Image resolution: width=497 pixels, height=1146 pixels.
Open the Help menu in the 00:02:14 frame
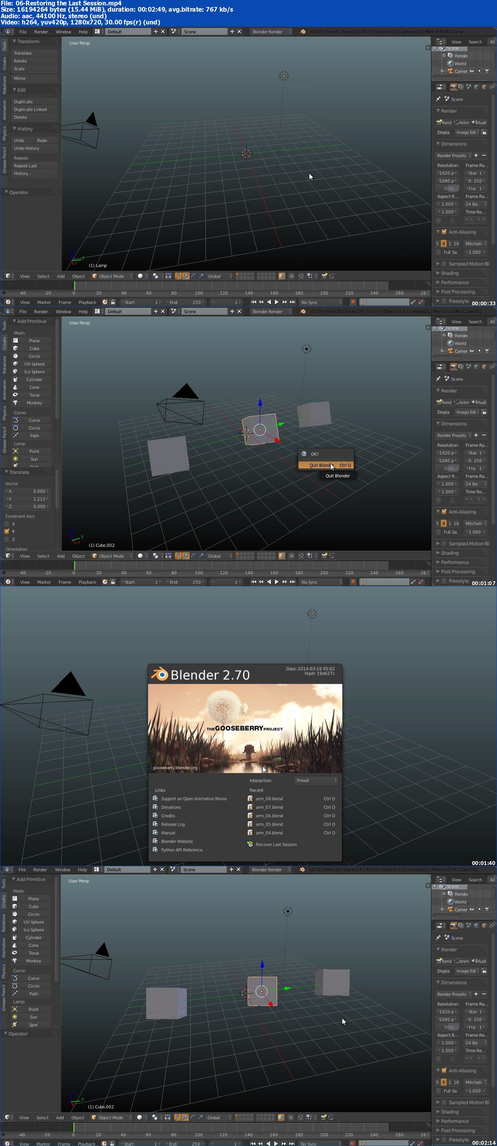click(82, 870)
